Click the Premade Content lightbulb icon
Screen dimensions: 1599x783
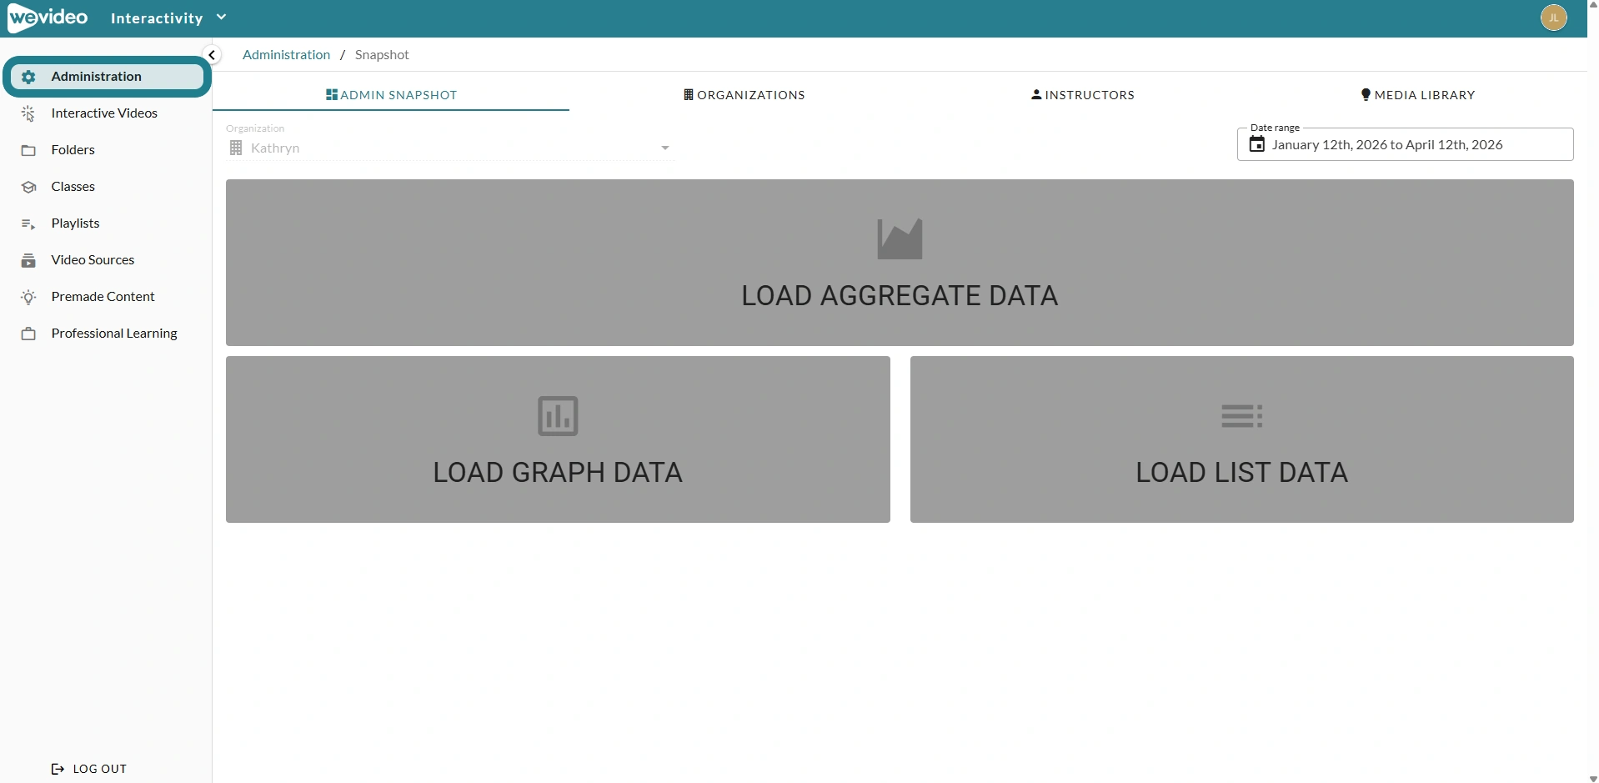pos(28,297)
